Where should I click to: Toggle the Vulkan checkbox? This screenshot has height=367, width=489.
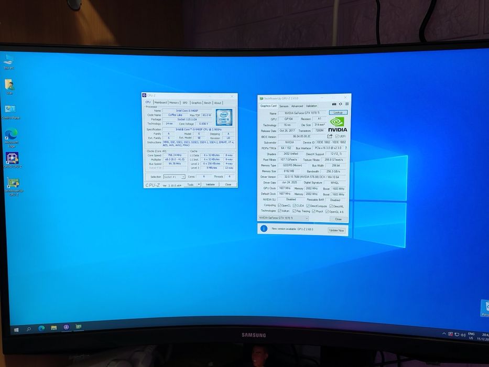click(279, 211)
